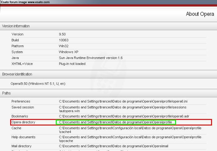This screenshot has height=151, width=217.
Task: Click the Saved session row label
Action: click(23, 107)
